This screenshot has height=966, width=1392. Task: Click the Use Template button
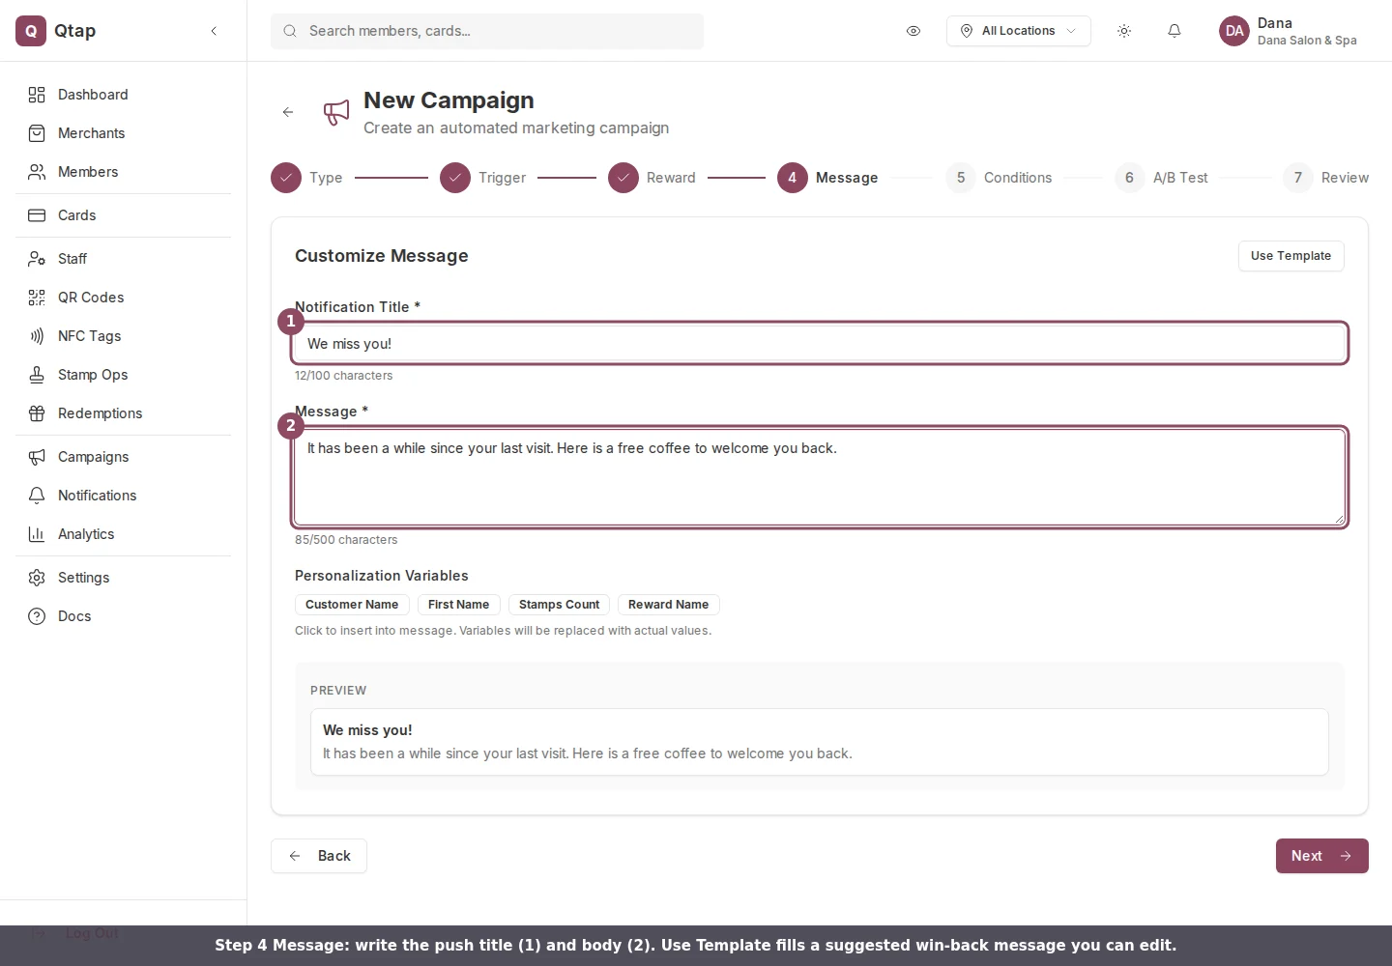[x=1290, y=256]
